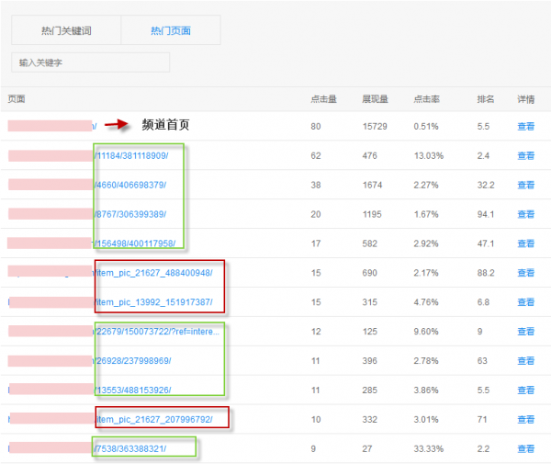Click the 展现量 column header
551x464 pixels.
[x=375, y=98]
